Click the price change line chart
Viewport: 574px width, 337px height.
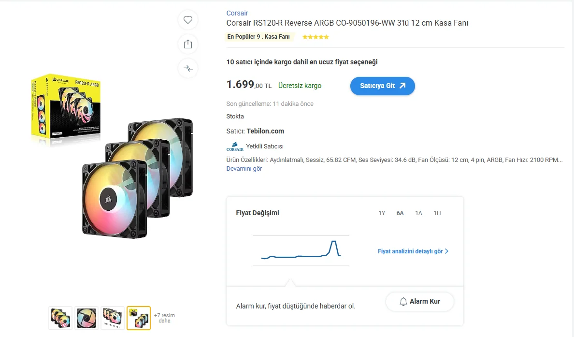coord(301,250)
